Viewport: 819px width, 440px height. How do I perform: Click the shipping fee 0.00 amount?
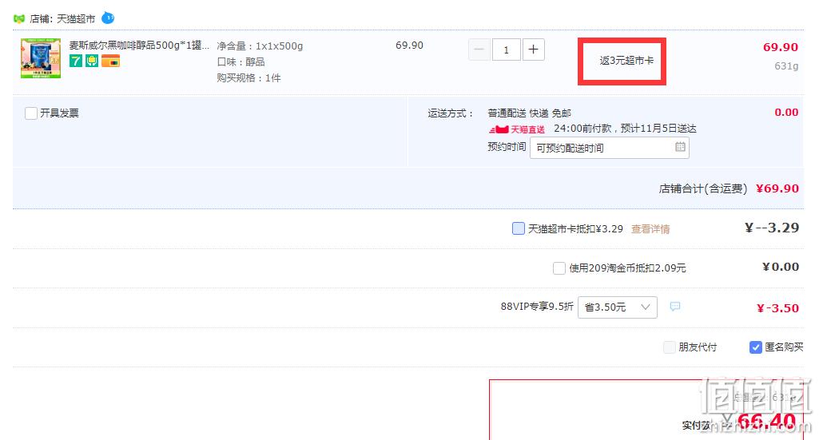pos(786,113)
